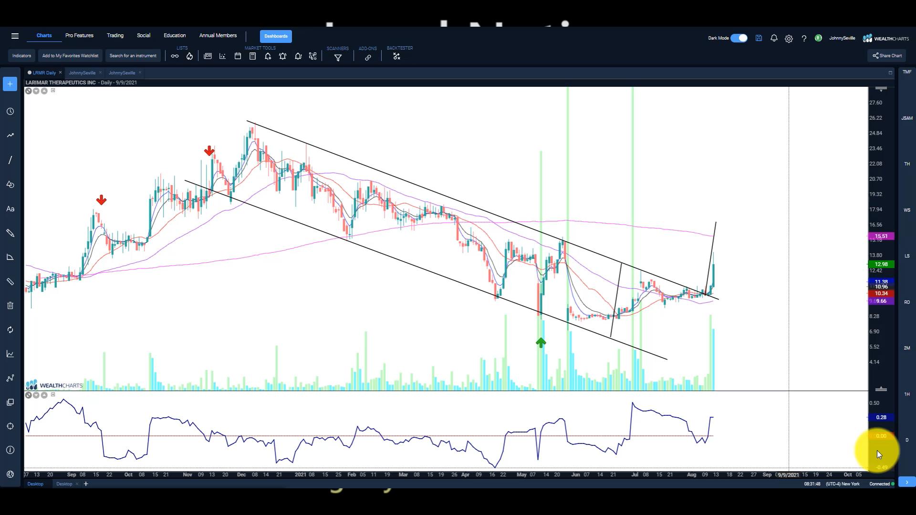Select the pencil drawing tool in sidebar
This screenshot has width=916, height=515.
[10, 233]
